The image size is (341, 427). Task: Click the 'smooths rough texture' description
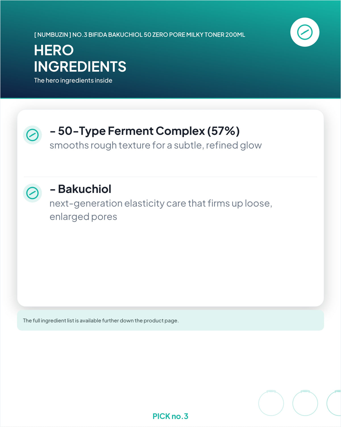tap(156, 145)
